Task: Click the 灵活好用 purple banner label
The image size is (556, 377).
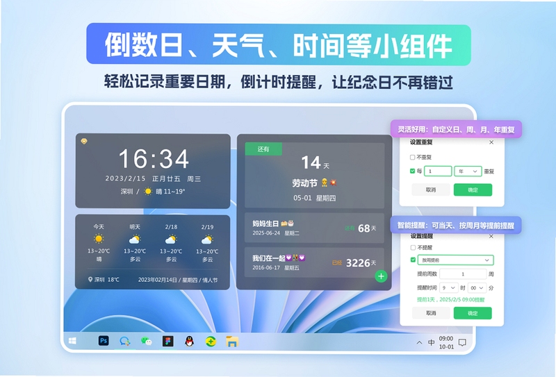Action: (456, 130)
